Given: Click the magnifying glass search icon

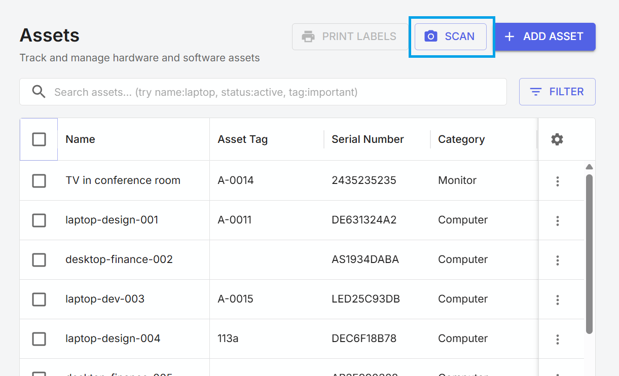Looking at the screenshot, I should pos(39,92).
